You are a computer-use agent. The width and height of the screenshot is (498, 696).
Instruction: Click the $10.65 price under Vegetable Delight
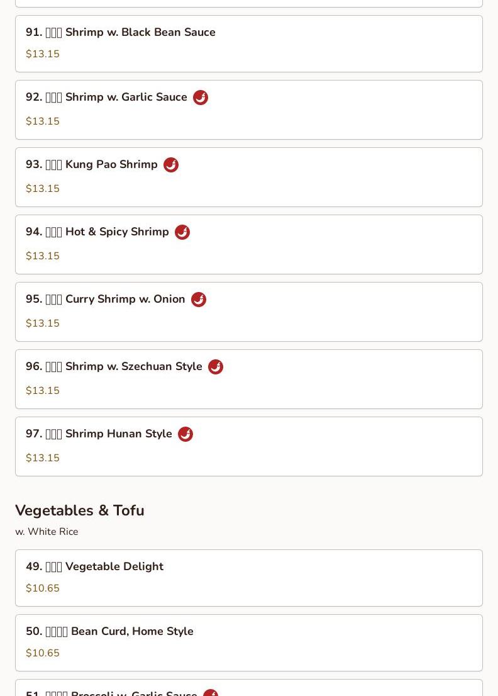[43, 588]
